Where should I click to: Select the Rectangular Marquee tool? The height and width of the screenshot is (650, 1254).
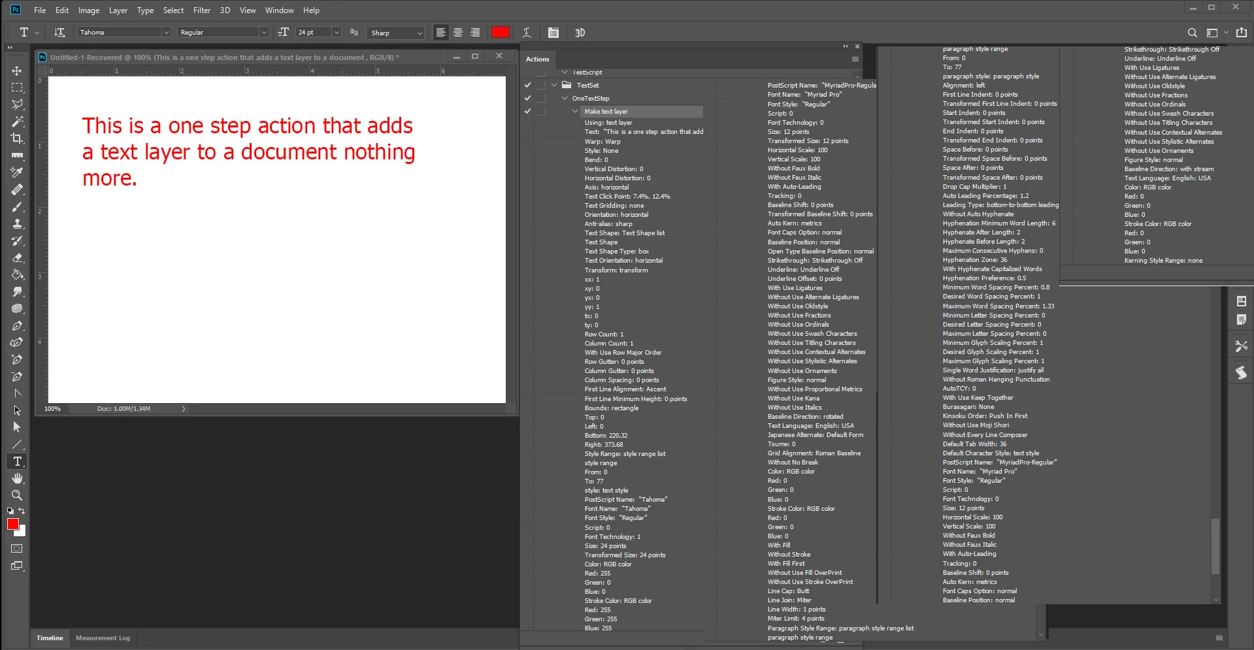(x=17, y=88)
